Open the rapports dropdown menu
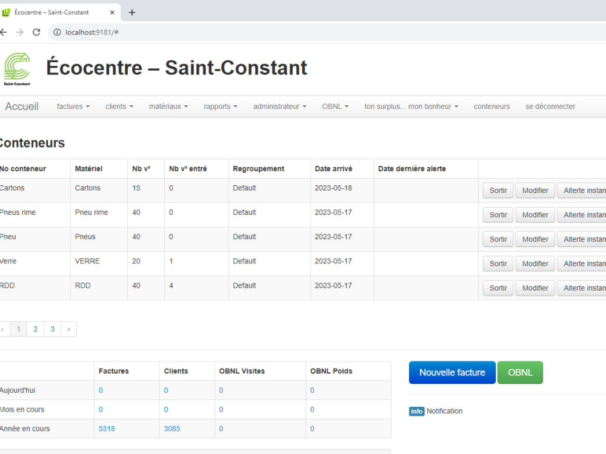 (x=221, y=107)
